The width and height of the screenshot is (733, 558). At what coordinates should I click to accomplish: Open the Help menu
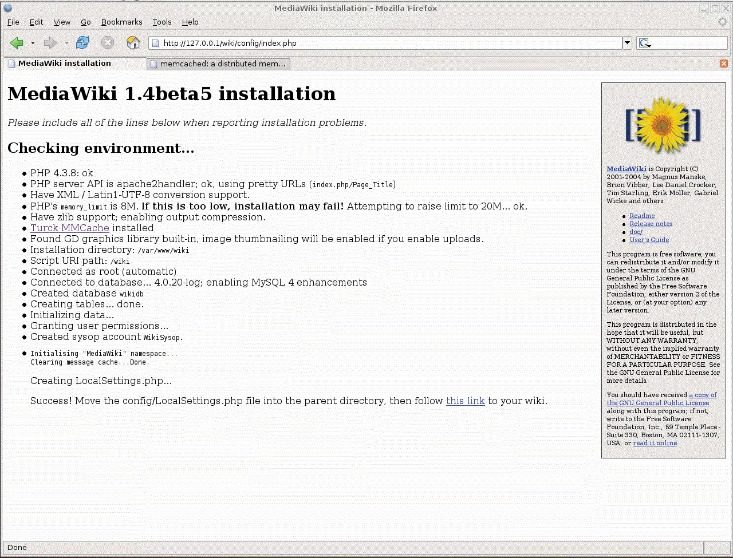tap(190, 22)
